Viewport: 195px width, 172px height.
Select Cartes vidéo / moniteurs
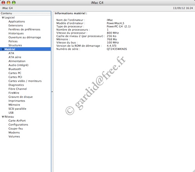25,81
